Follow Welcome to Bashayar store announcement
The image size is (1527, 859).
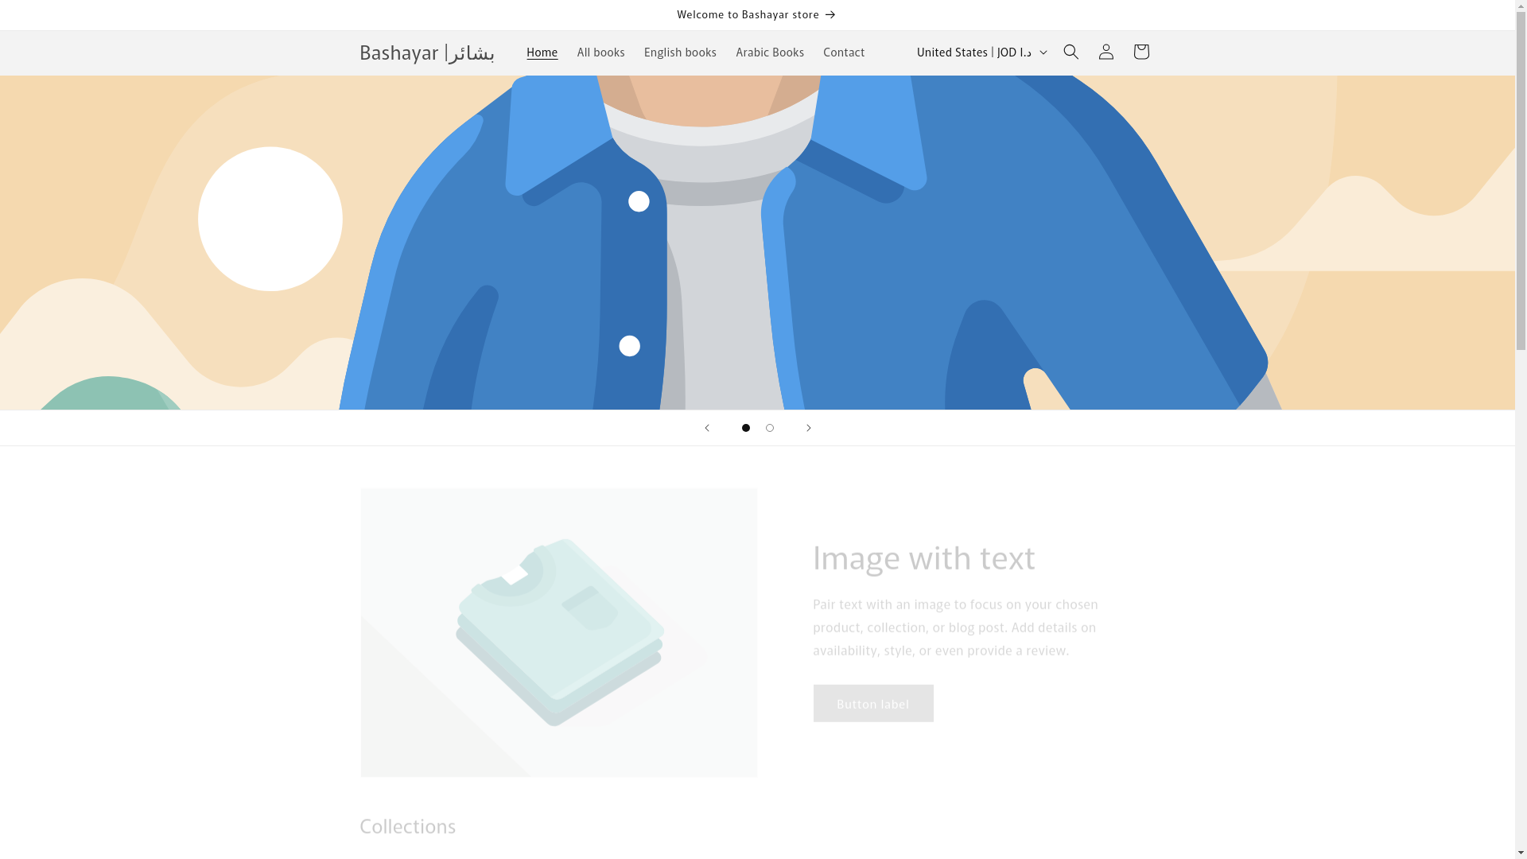(756, 14)
